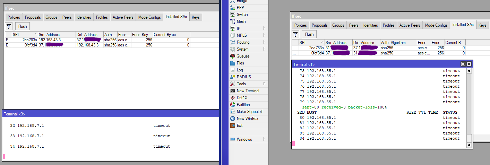Click Flush button in right IPsec window
Viewport: 490px width, 165px height.
click(x=309, y=34)
